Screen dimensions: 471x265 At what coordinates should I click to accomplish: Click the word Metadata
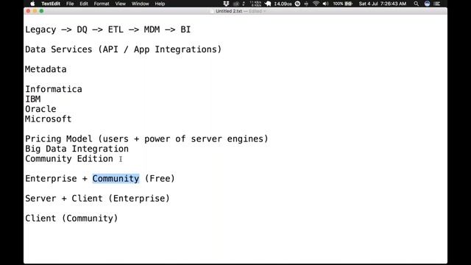tap(46, 69)
